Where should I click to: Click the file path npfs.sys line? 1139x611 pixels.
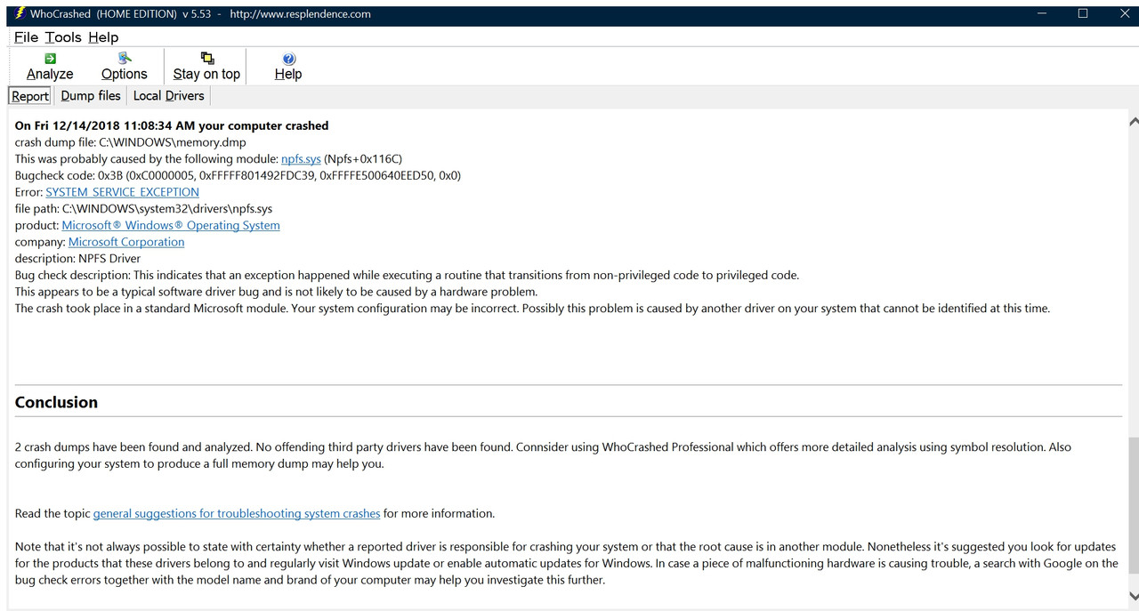tap(143, 209)
